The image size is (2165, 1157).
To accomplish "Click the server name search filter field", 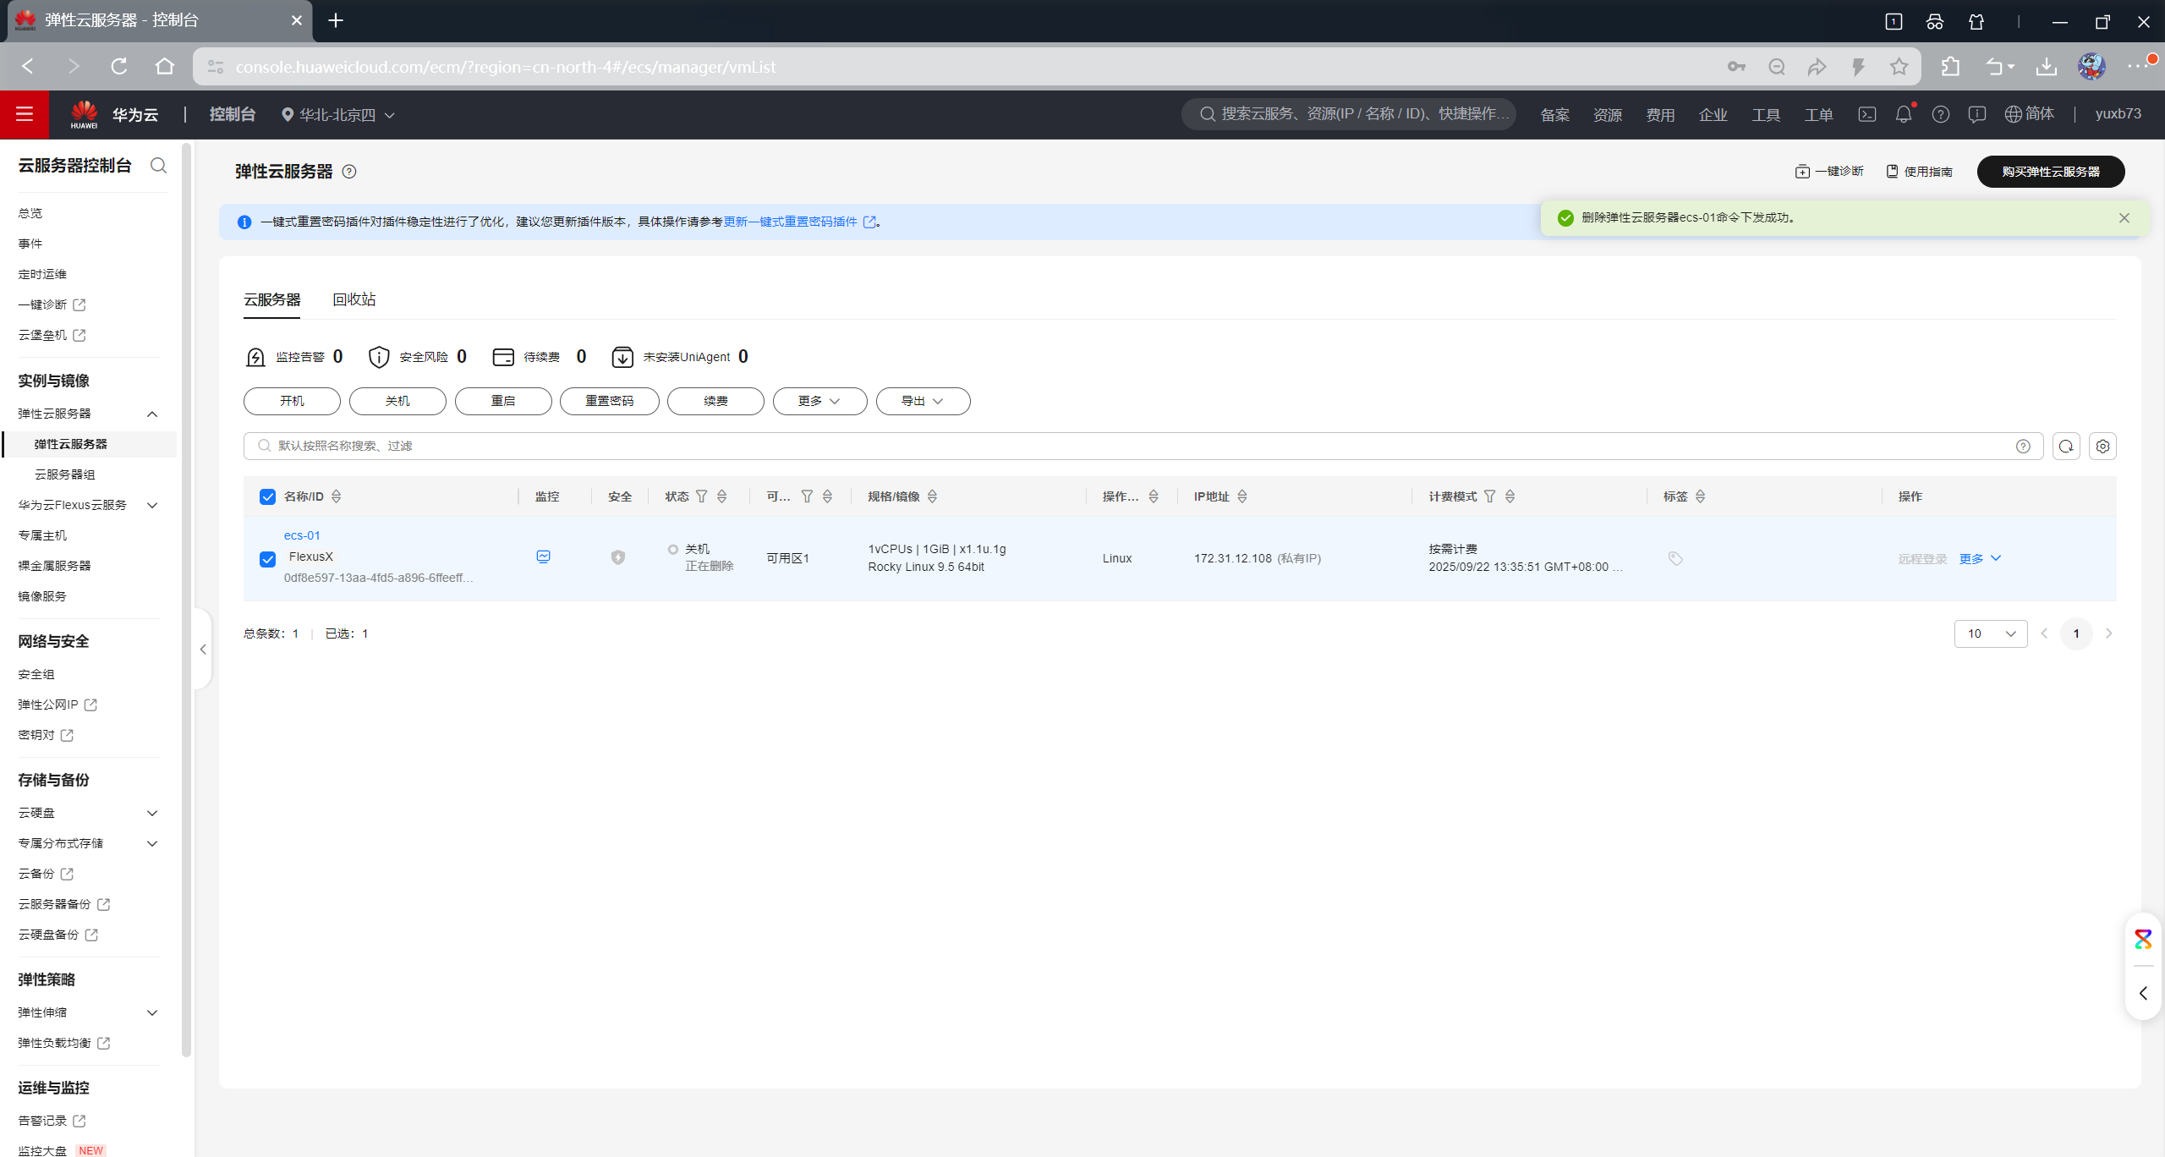I will click(x=1133, y=446).
